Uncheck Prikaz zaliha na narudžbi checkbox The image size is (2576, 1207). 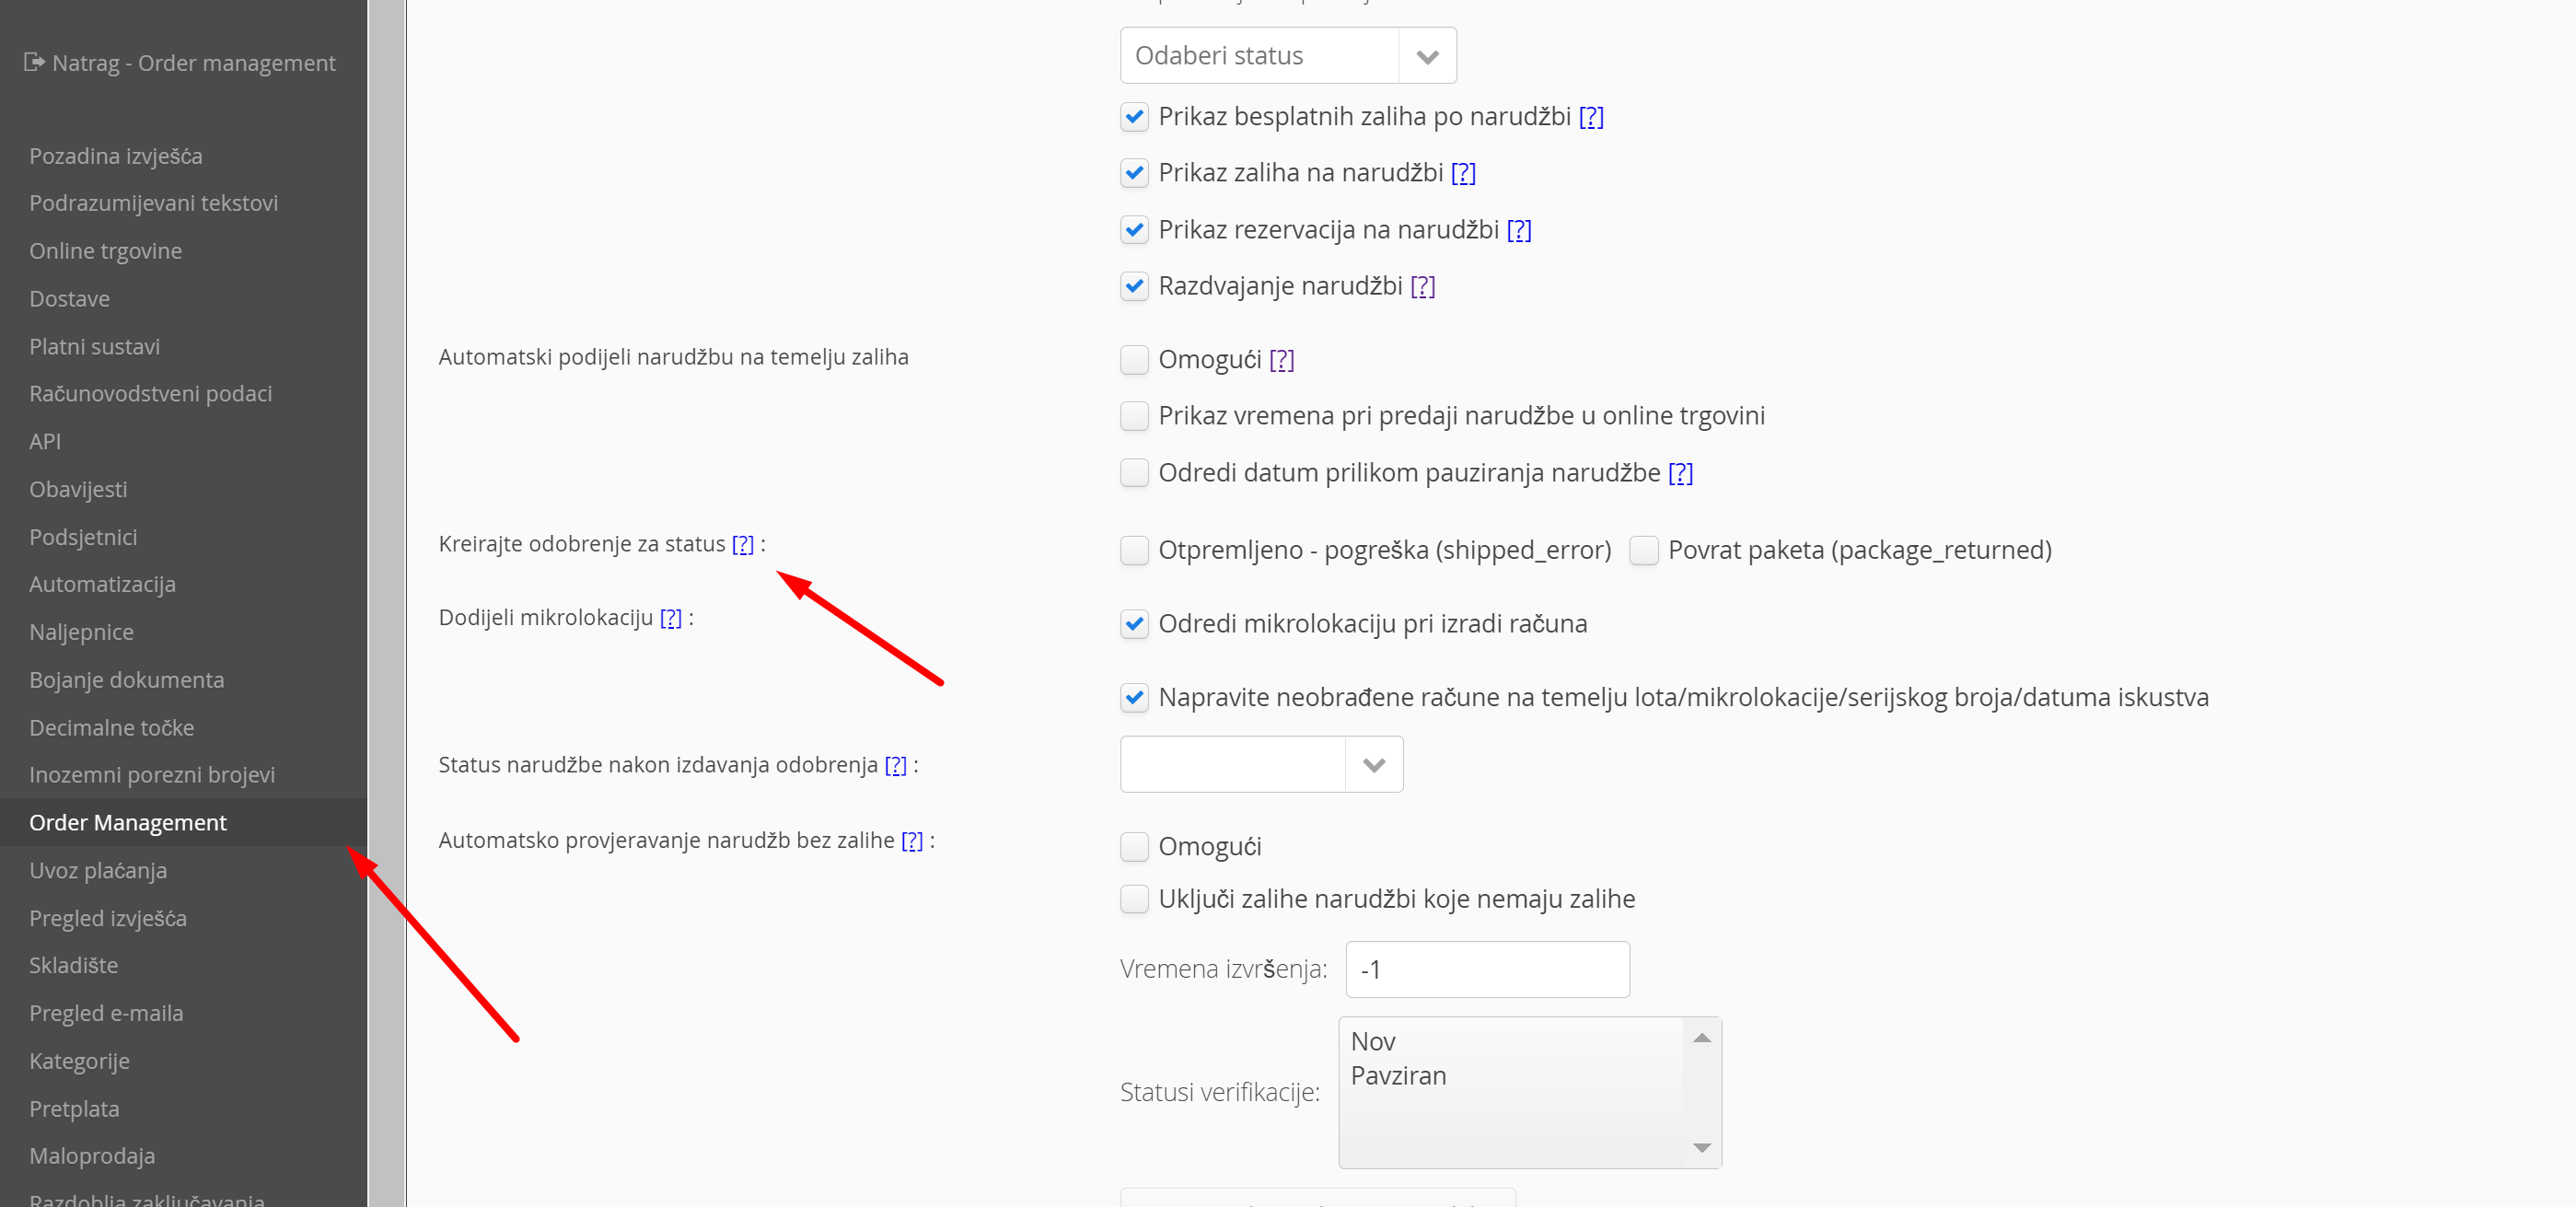pyautogui.click(x=1134, y=173)
